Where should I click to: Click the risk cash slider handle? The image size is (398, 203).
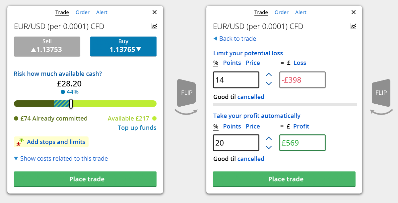point(71,104)
